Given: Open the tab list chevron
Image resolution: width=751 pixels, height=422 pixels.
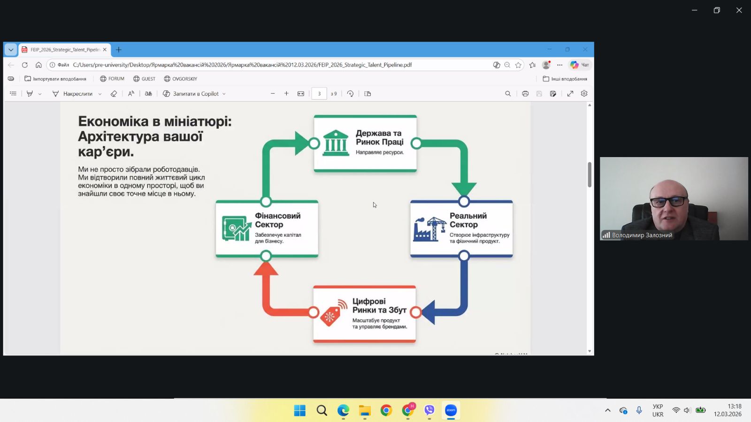Looking at the screenshot, I should click(11, 50).
